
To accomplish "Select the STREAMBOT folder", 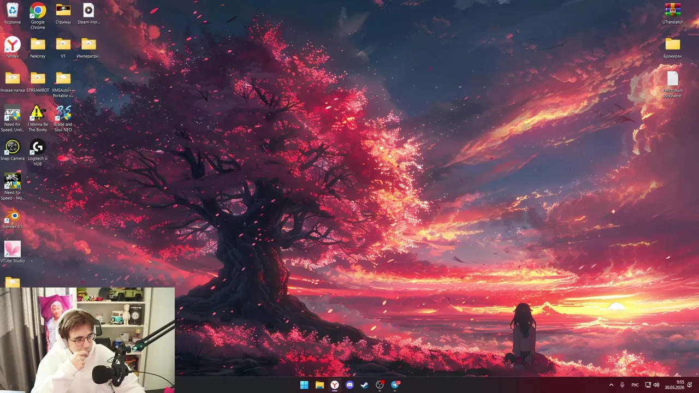I will 38,82.
